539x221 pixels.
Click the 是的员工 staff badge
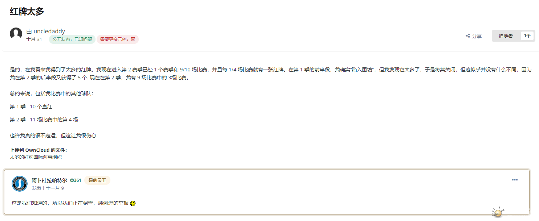pyautogui.click(x=97, y=180)
